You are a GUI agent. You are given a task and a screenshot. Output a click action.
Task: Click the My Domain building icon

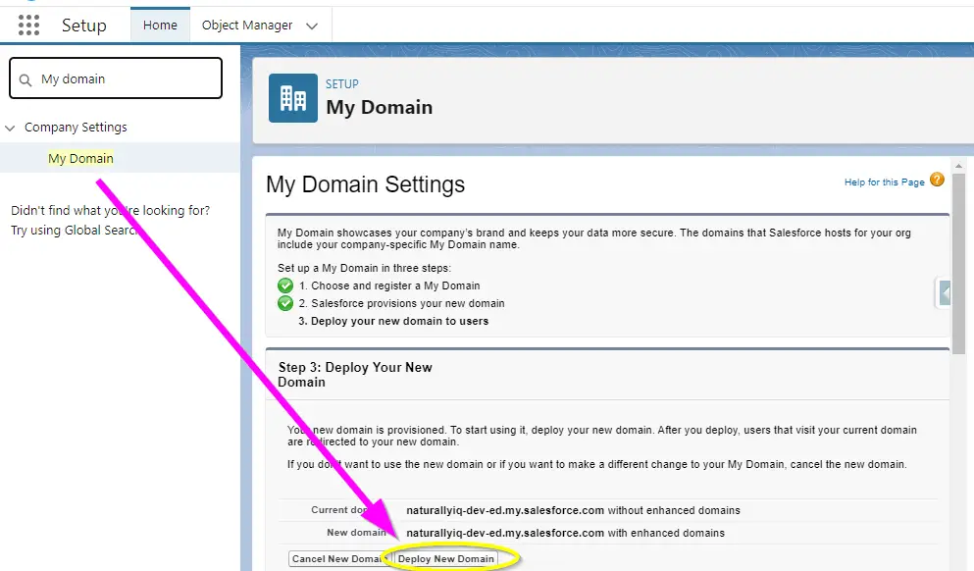pos(293,98)
